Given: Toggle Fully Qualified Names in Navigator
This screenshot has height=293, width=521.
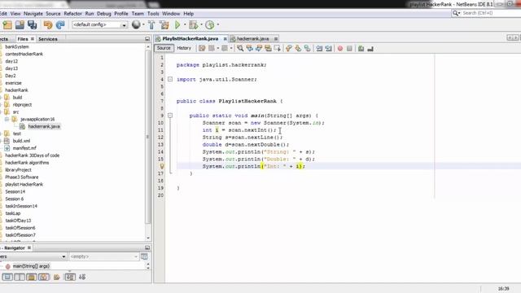Looking at the screenshot, I should tap(57, 277).
